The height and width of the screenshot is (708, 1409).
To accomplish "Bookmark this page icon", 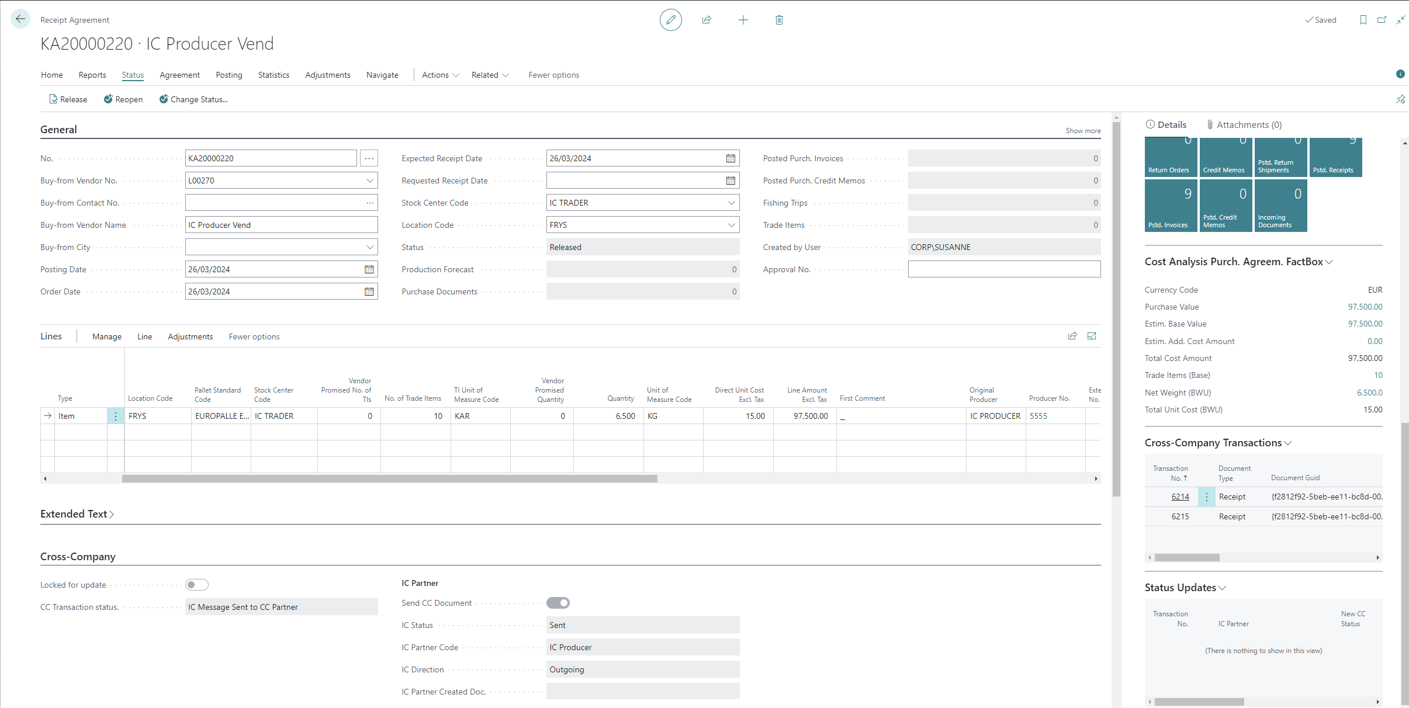I will 1363,20.
